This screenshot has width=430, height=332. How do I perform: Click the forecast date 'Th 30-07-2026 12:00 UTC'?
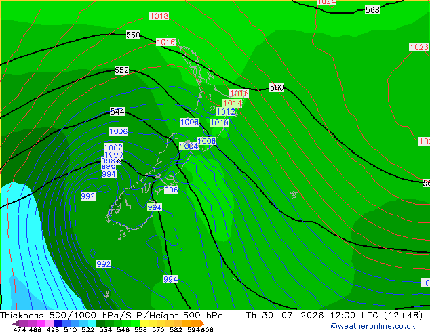pyautogui.click(x=313, y=316)
